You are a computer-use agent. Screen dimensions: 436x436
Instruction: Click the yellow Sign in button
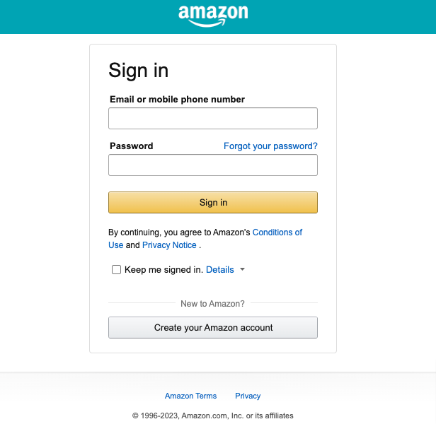(213, 202)
